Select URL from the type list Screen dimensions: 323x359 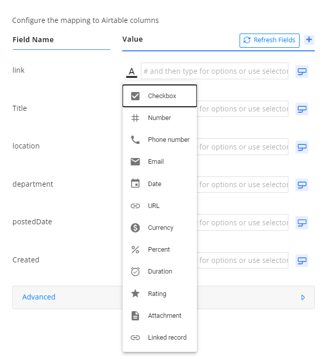(x=160, y=206)
